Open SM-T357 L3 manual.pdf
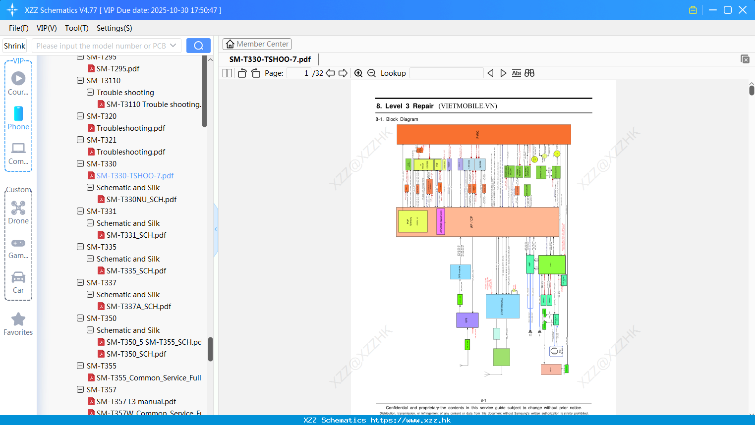Image resolution: width=755 pixels, height=425 pixels. click(x=136, y=401)
